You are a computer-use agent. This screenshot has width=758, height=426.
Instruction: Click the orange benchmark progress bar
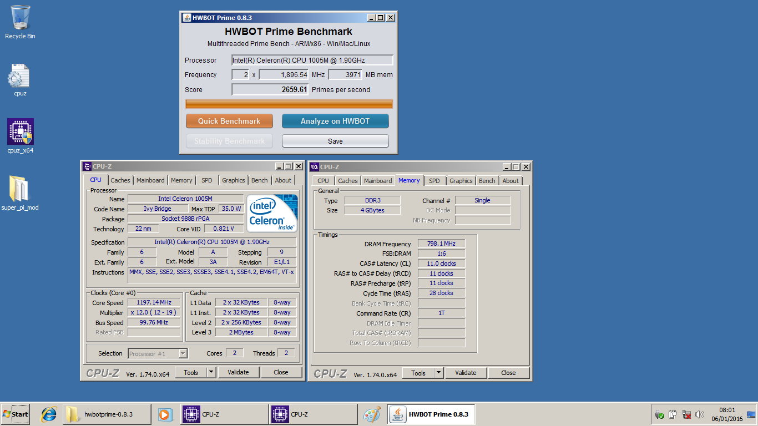pos(289,104)
